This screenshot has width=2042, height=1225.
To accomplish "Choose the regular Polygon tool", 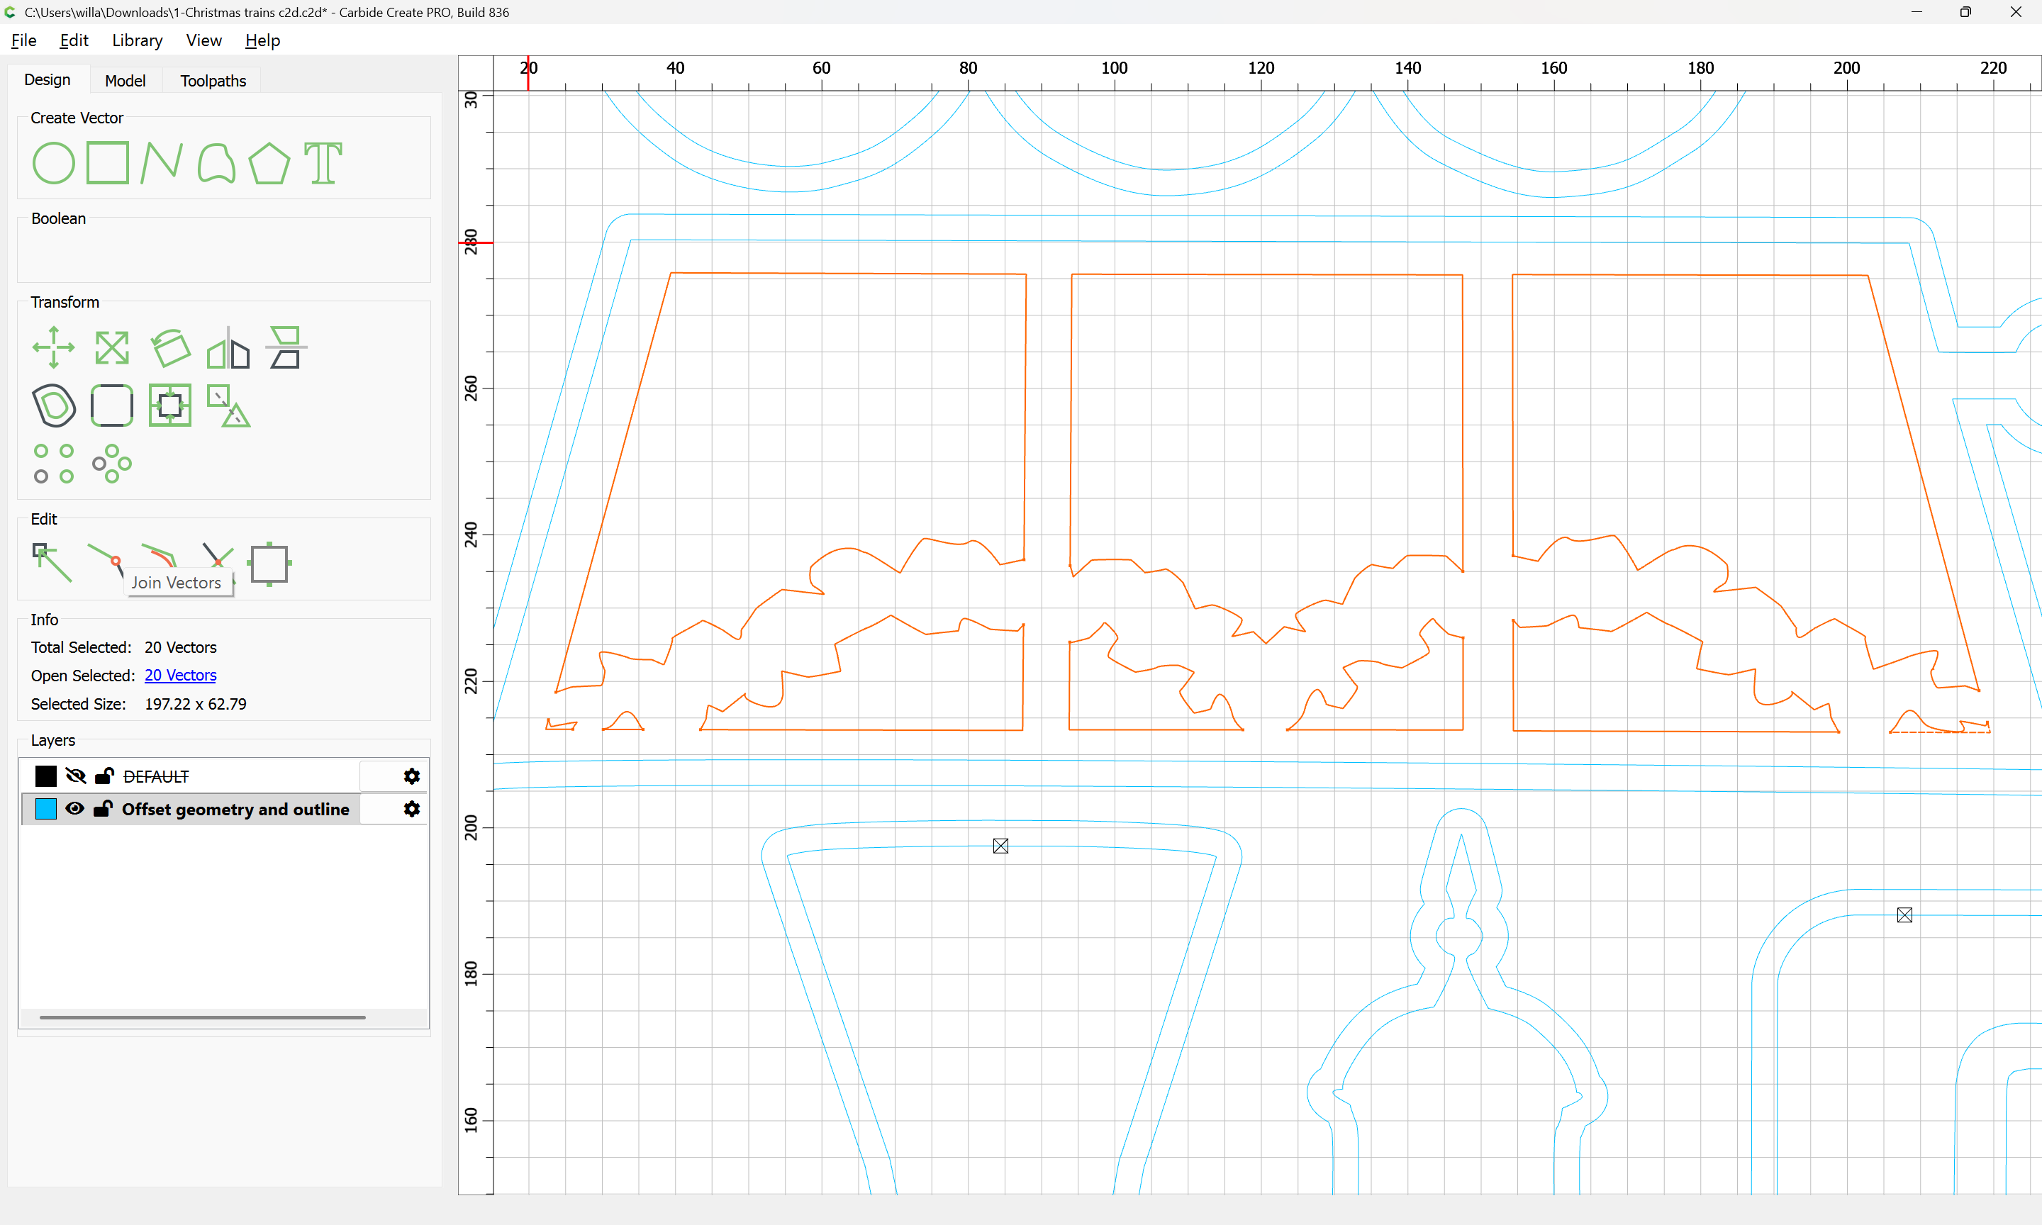I will pos(269,162).
